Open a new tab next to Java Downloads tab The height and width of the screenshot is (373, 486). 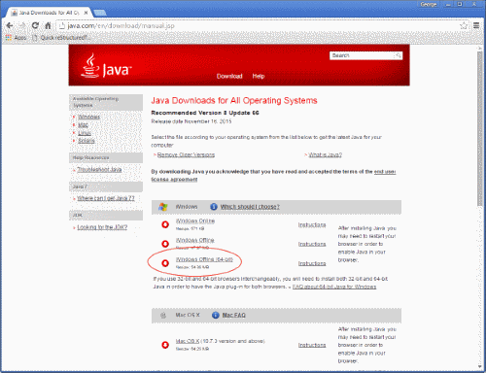coord(100,13)
